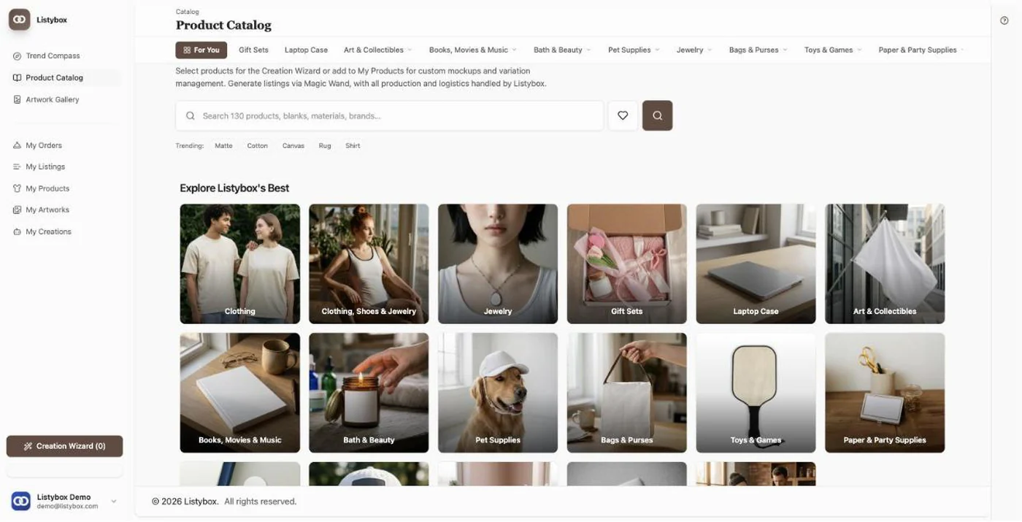Image resolution: width=1022 pixels, height=522 pixels.
Task: Click the Matte trending tag
Action: click(223, 146)
